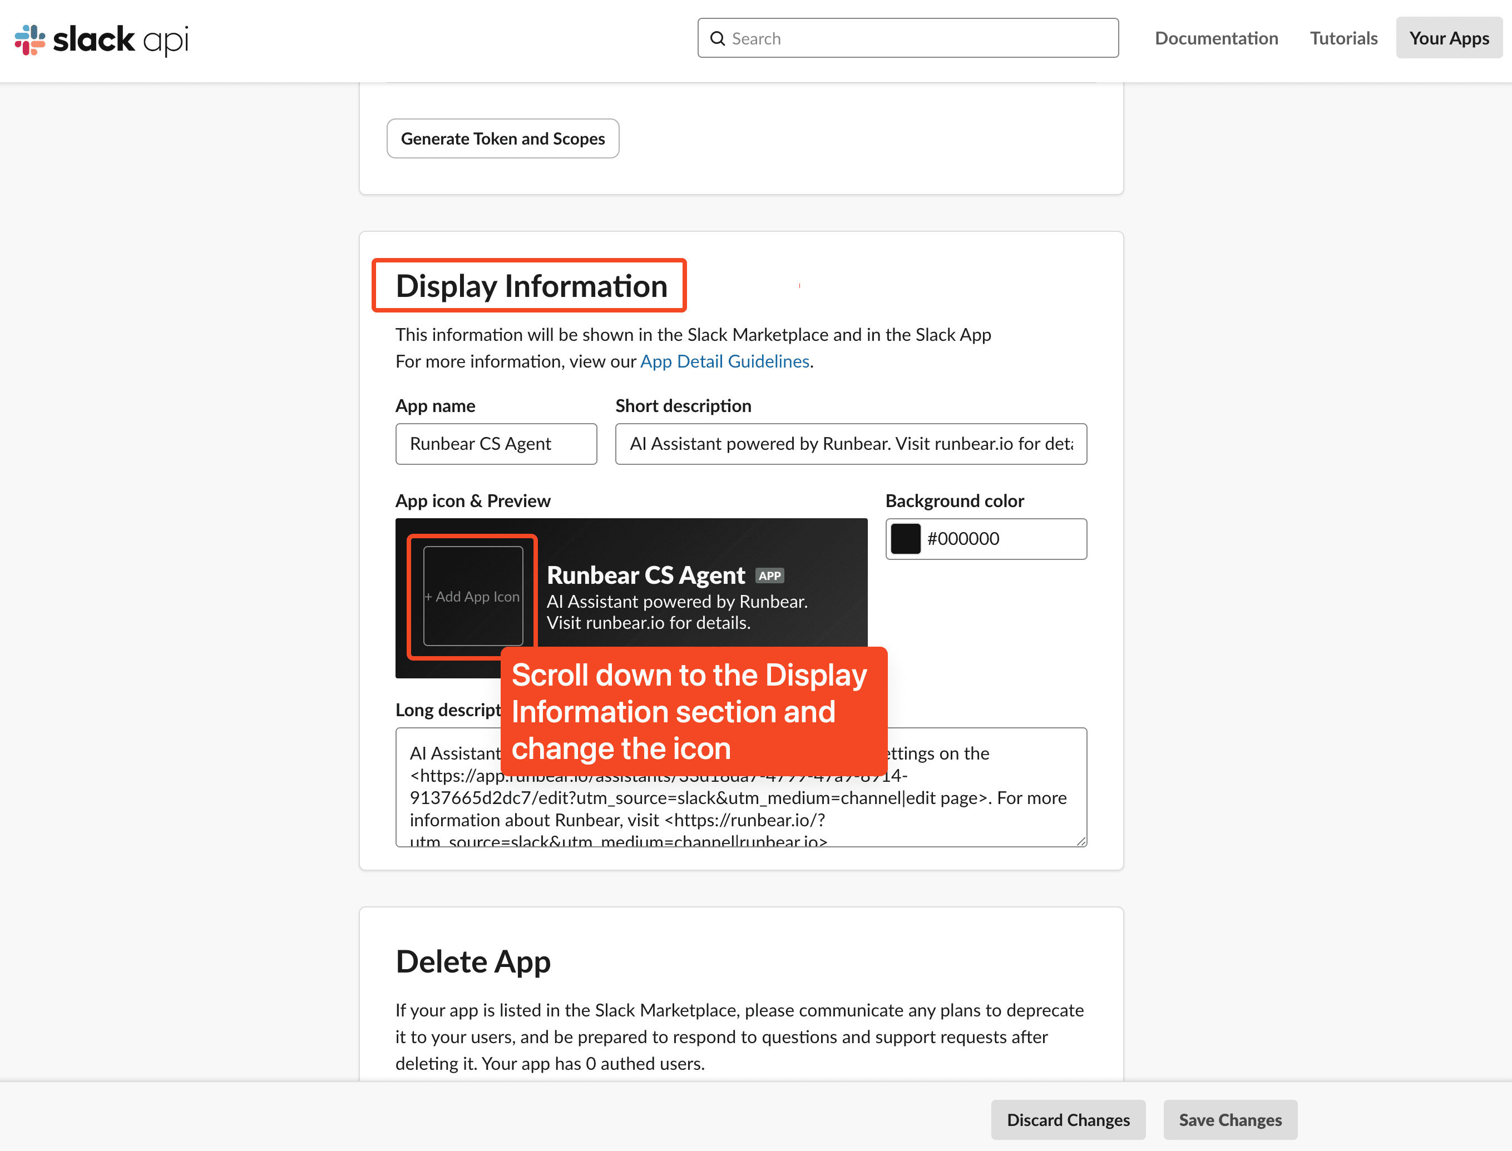Click the background color hex field
Viewport: 1512px width, 1151px height.
[x=986, y=538]
